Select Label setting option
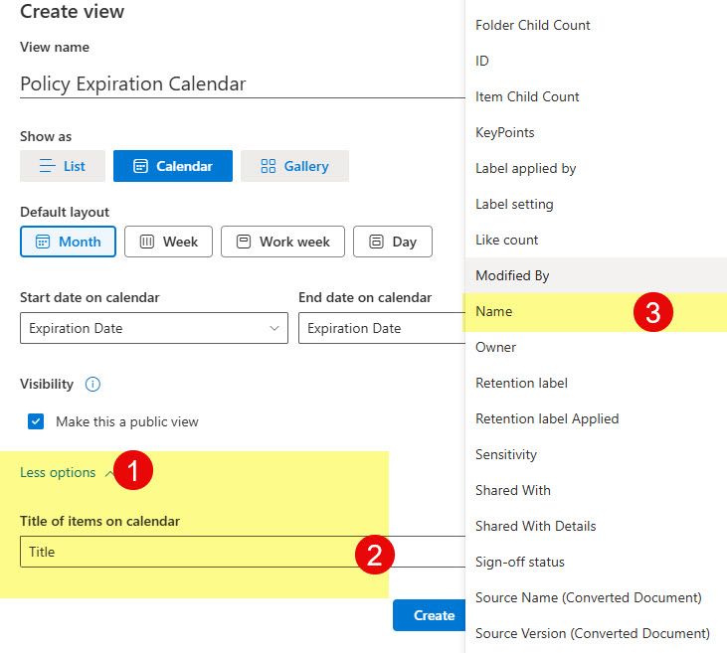Image resolution: width=727 pixels, height=653 pixels. click(x=596, y=204)
